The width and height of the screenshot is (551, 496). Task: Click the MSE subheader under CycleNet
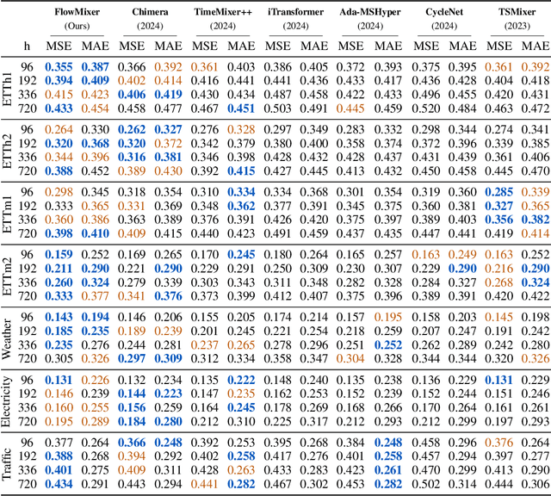[x=426, y=46]
